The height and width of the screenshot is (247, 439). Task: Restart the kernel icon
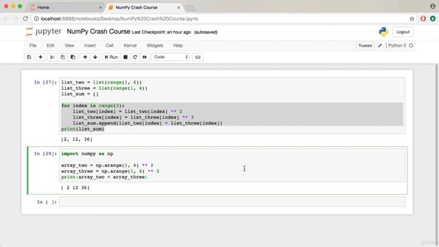(x=135, y=57)
